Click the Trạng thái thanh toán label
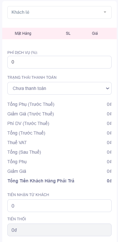Screen dimensions: 118x242 [x=32, y=77]
